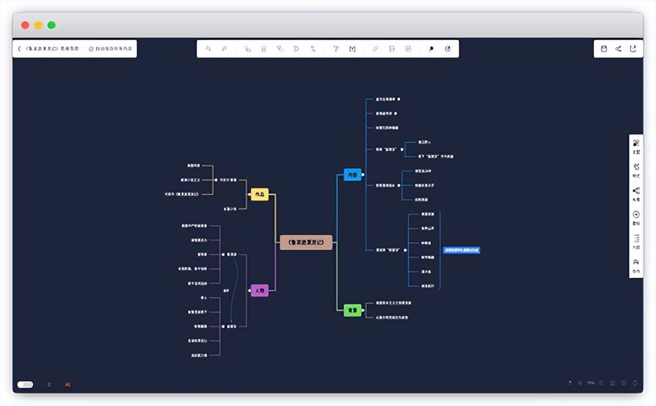Open the bottom person icon on right sidebar
Viewport: 656px width, 406px height.
pos(636,266)
